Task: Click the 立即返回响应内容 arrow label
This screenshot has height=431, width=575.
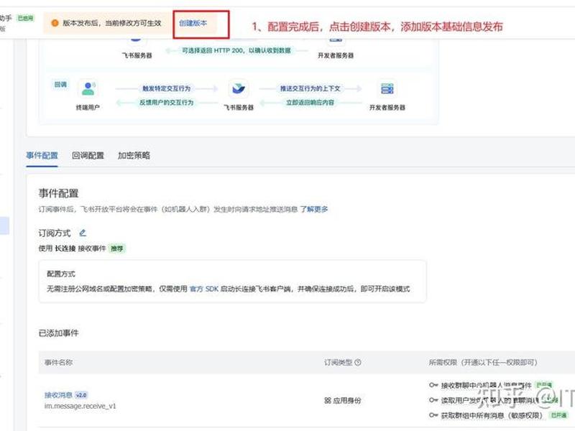Action: pos(310,103)
